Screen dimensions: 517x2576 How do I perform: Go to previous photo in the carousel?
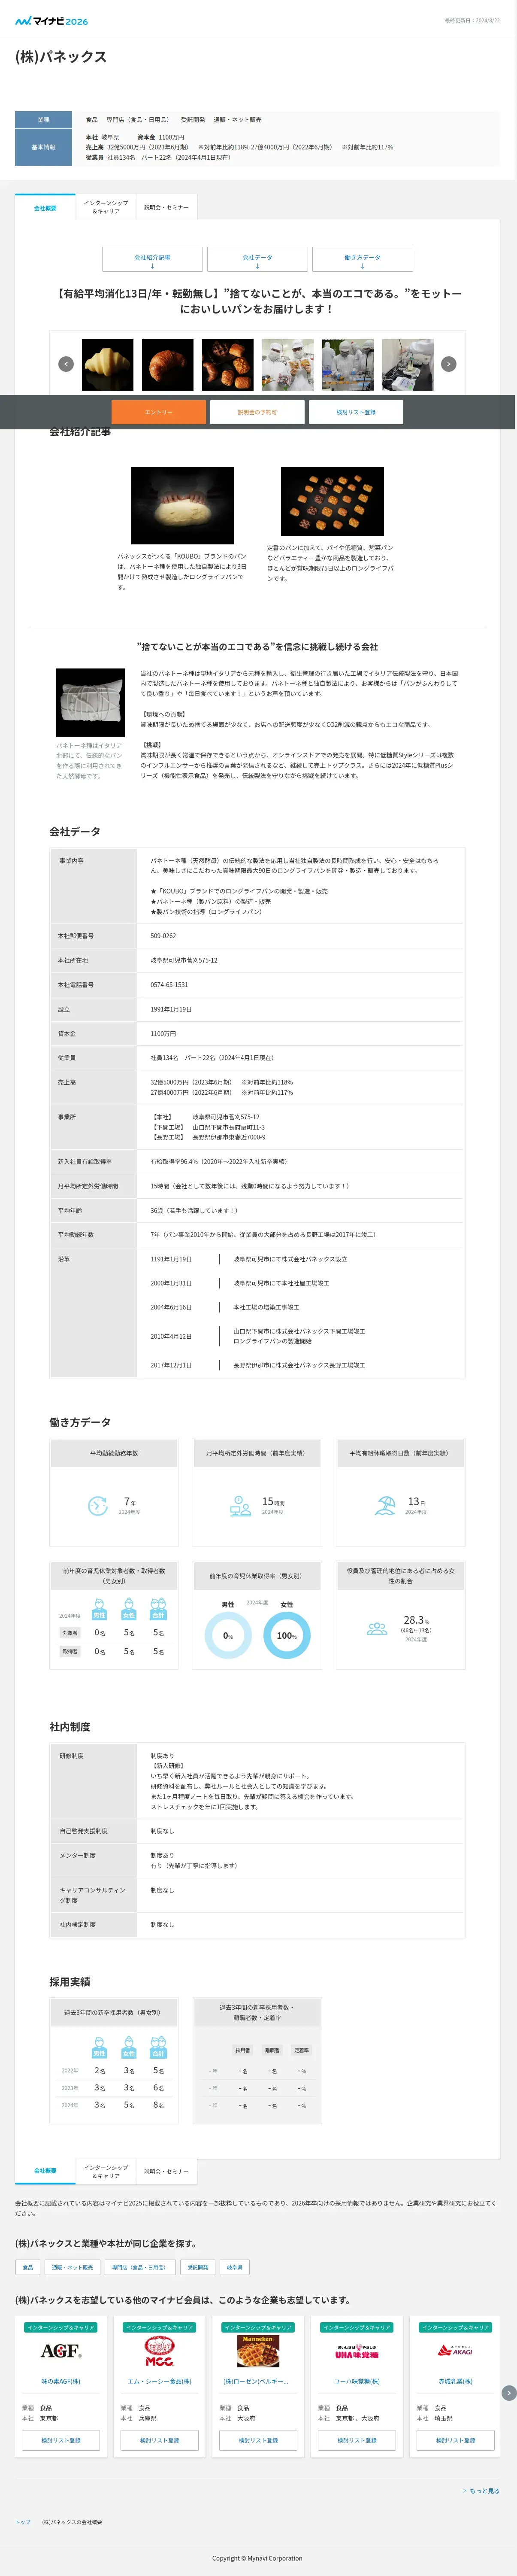pyautogui.click(x=66, y=364)
